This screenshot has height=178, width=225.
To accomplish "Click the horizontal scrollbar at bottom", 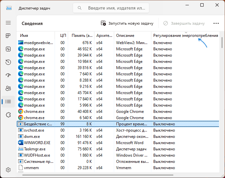I will point(98,175).
